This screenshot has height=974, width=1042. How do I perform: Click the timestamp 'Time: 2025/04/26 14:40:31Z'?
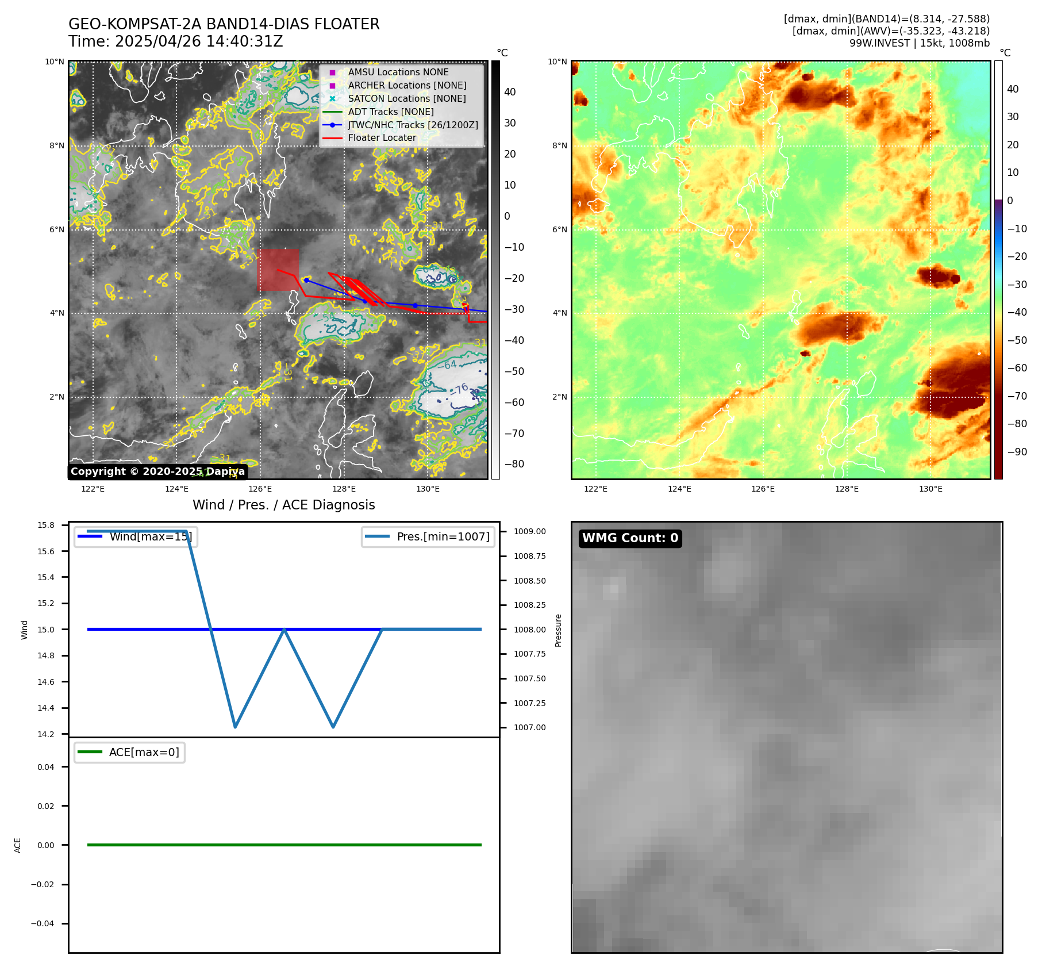(176, 41)
